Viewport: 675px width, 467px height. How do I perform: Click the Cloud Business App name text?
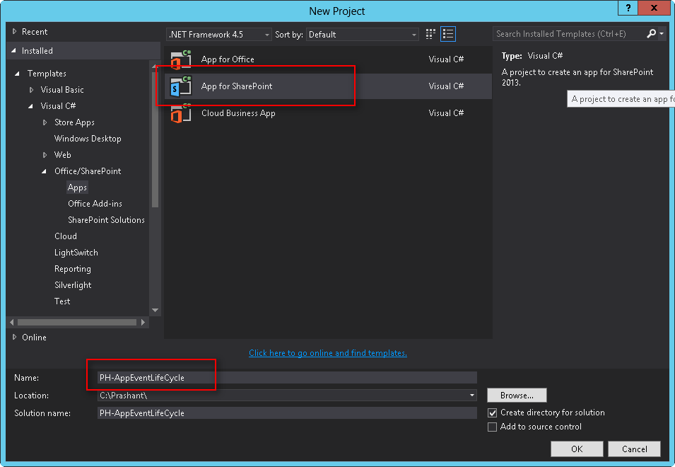[x=238, y=113]
